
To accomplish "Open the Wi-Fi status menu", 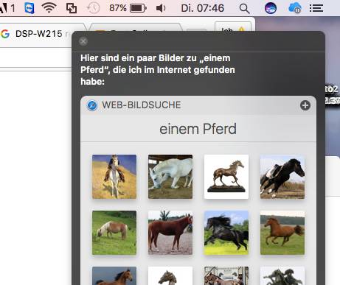I will [49, 8].
